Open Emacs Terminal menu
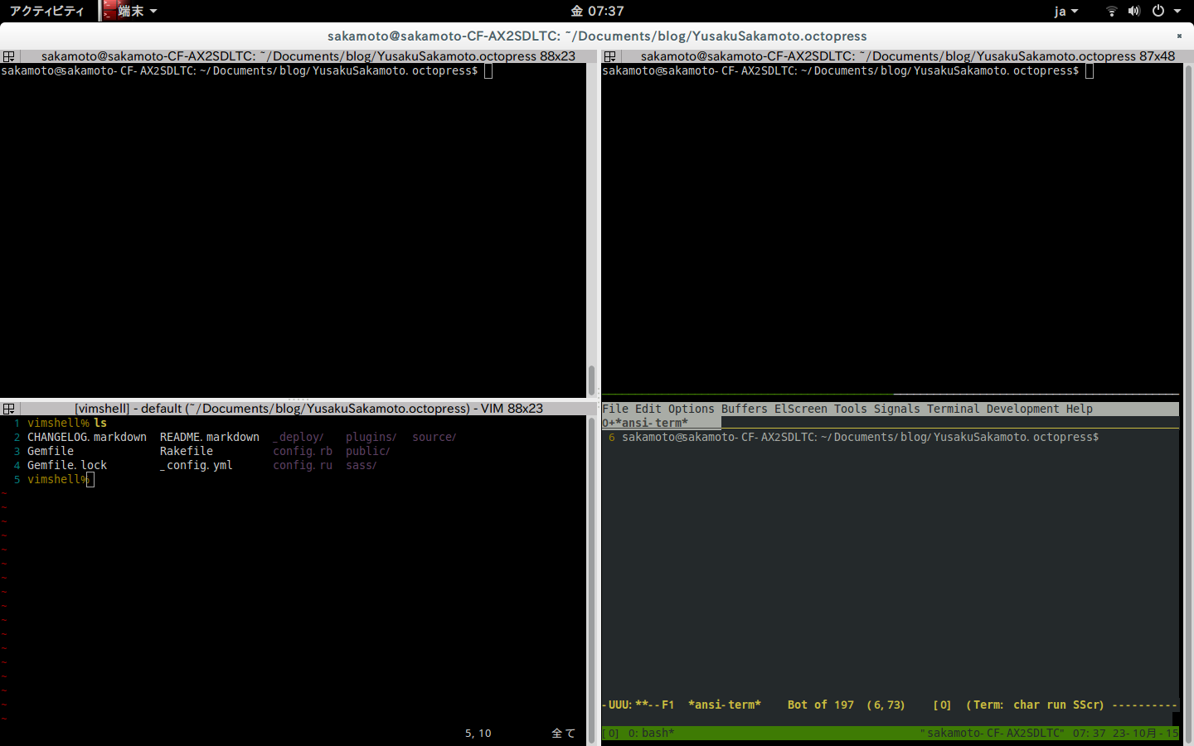This screenshot has width=1194, height=746. pyautogui.click(x=954, y=409)
